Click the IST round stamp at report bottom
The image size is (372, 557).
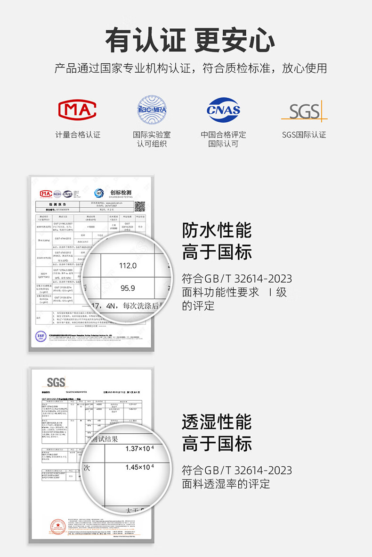point(41,336)
